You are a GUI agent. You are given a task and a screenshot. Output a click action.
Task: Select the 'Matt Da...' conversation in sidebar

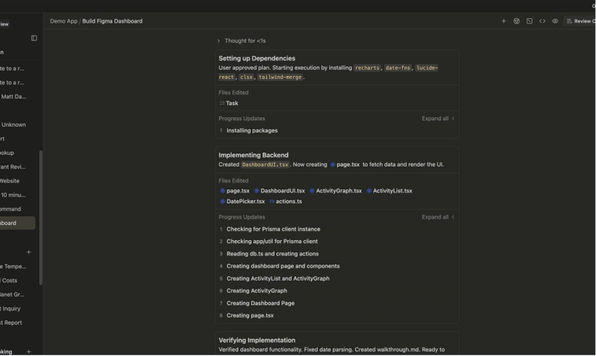(13, 96)
